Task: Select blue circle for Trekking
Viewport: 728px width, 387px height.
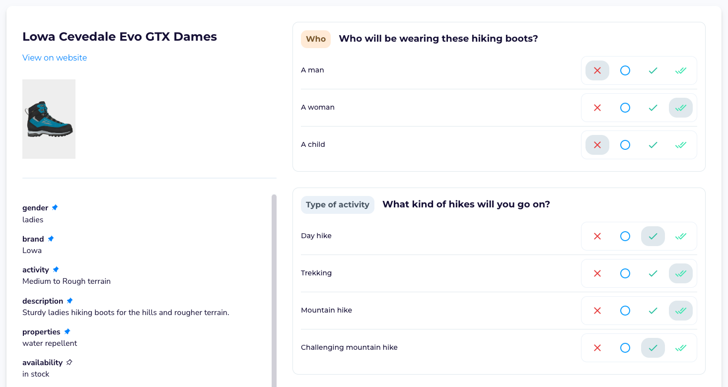Action: coord(625,273)
